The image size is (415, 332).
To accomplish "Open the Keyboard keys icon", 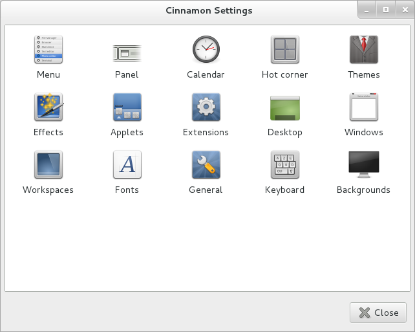I will coord(285,164).
